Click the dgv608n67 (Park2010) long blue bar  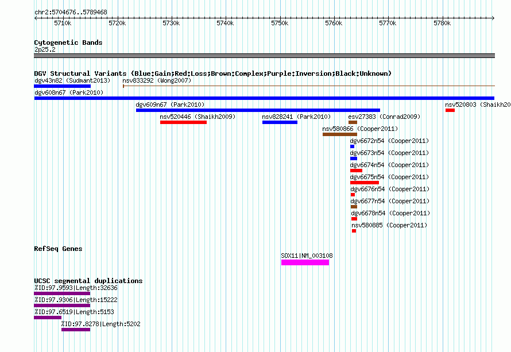pyautogui.click(x=264, y=98)
